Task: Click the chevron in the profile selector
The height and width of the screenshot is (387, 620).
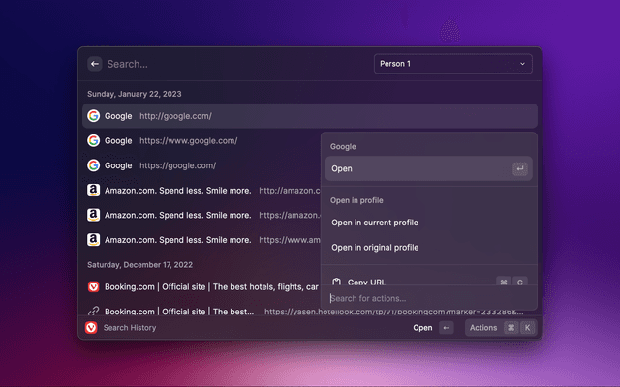Action: (523, 64)
